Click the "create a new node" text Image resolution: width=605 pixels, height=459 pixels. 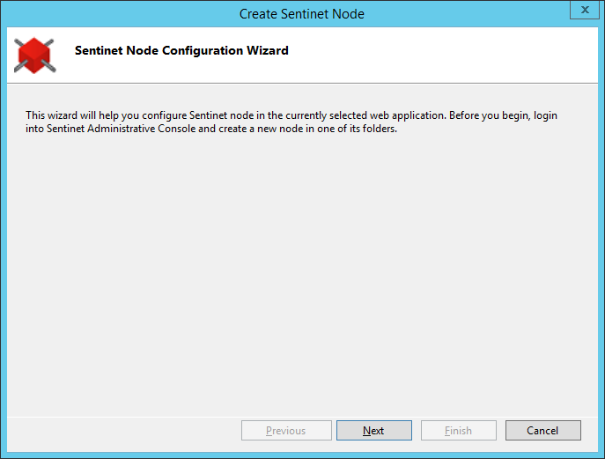click(304, 129)
